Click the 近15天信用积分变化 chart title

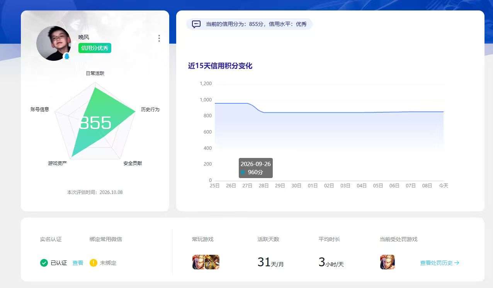tap(220, 66)
